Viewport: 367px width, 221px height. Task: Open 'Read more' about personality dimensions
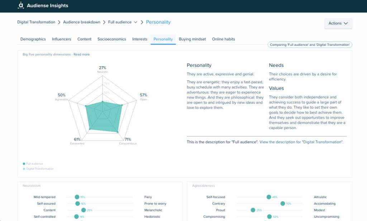click(82, 54)
